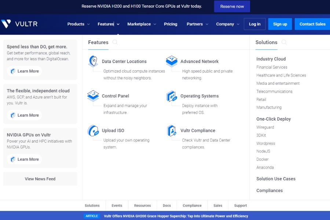Image resolution: width=330 pixels, height=220 pixels.
Task: Go to the Pricing page
Action: click(170, 24)
